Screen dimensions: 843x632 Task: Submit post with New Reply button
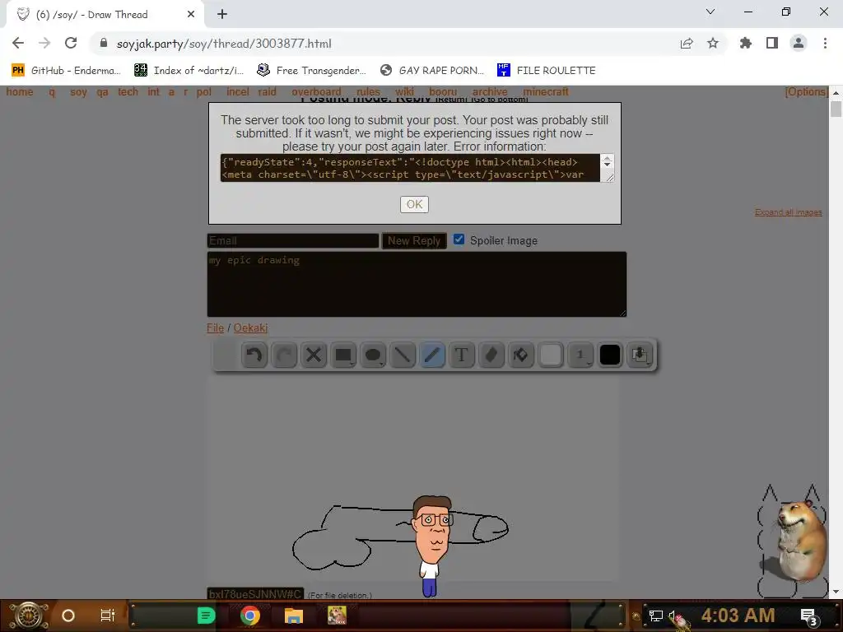point(414,241)
